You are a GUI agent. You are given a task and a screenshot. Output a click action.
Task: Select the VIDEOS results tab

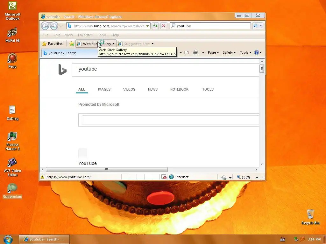129,89
